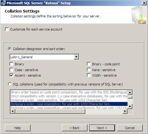The width and height of the screenshot is (148, 134).
Task: Click list scroll up arrow
Action: 130,92
